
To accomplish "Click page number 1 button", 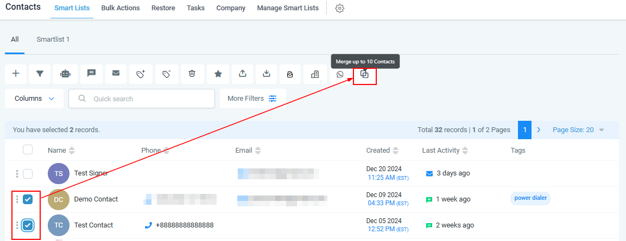I will click(524, 130).
